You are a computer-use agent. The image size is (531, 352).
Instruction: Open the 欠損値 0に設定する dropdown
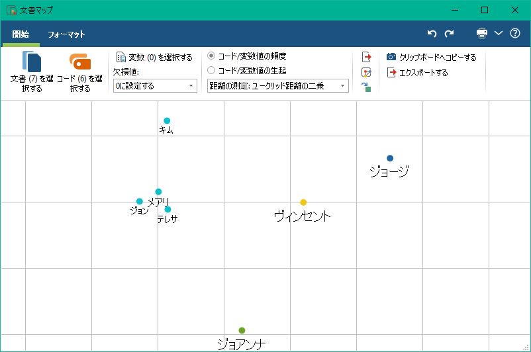click(x=155, y=85)
